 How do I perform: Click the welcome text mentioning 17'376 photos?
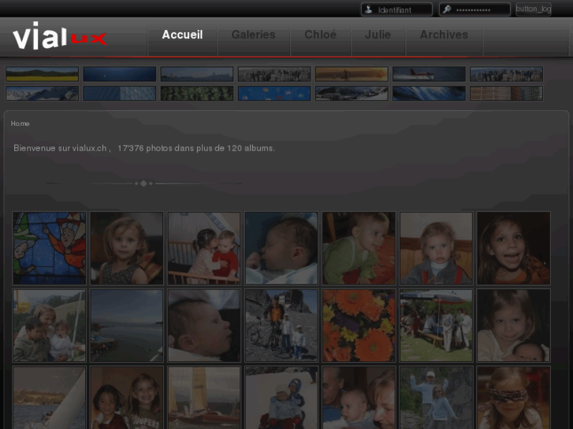coord(144,148)
